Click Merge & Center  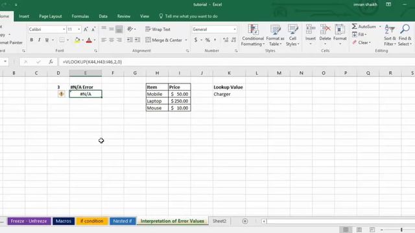164,40
